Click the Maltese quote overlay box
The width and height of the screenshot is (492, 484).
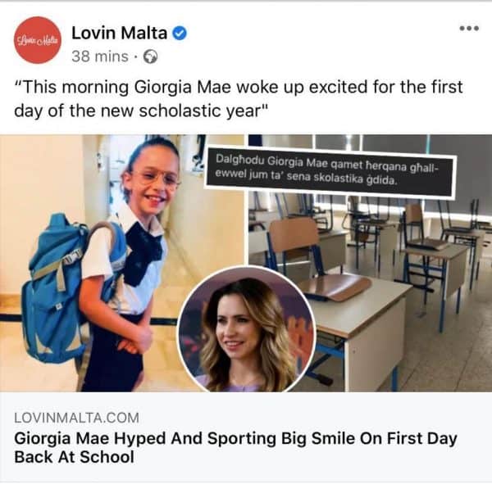click(330, 172)
